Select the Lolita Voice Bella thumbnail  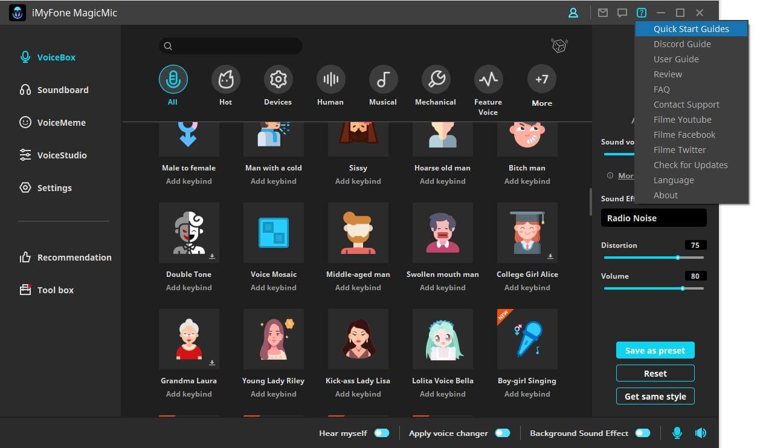(x=443, y=339)
